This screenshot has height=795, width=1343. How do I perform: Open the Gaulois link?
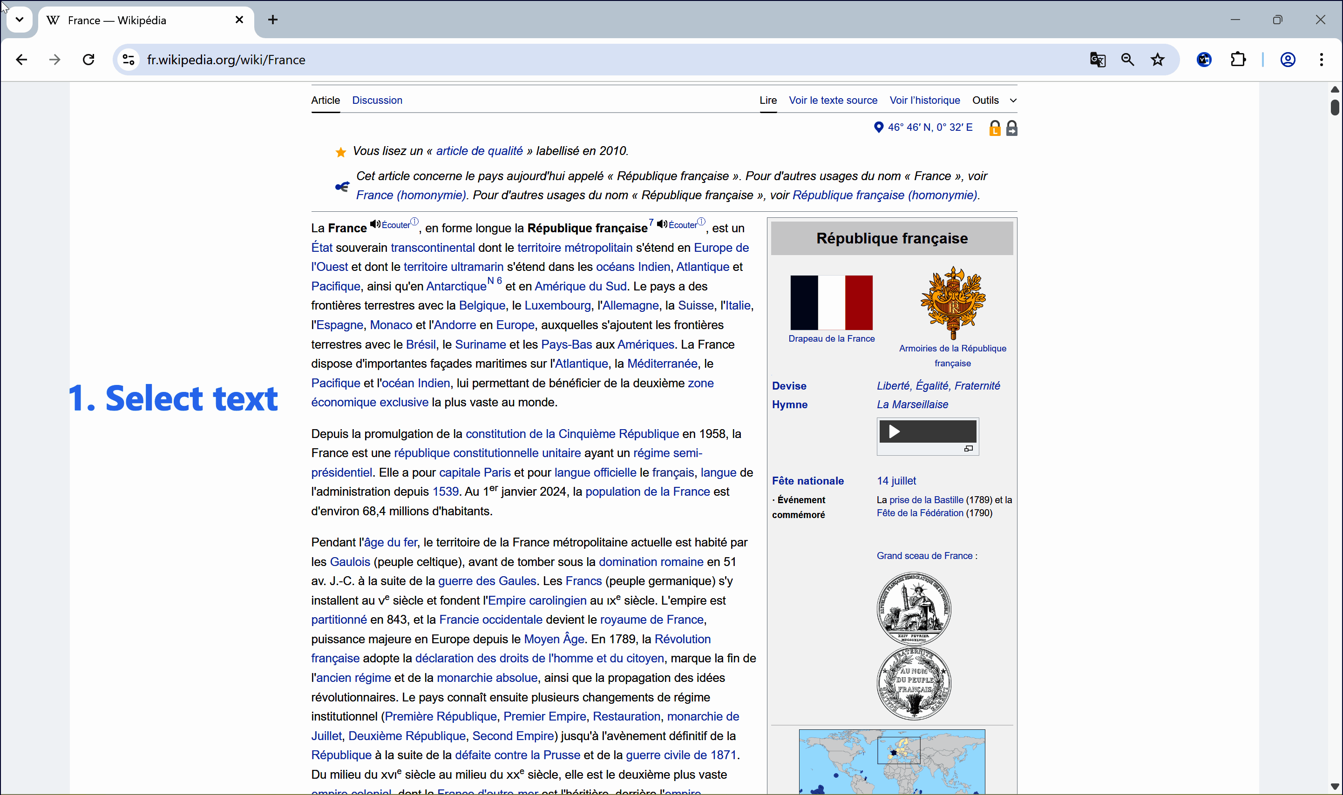[x=350, y=561]
